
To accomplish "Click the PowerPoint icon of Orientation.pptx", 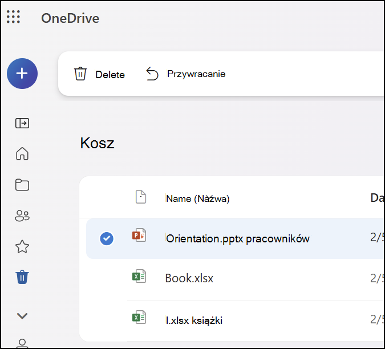I will point(139,236).
